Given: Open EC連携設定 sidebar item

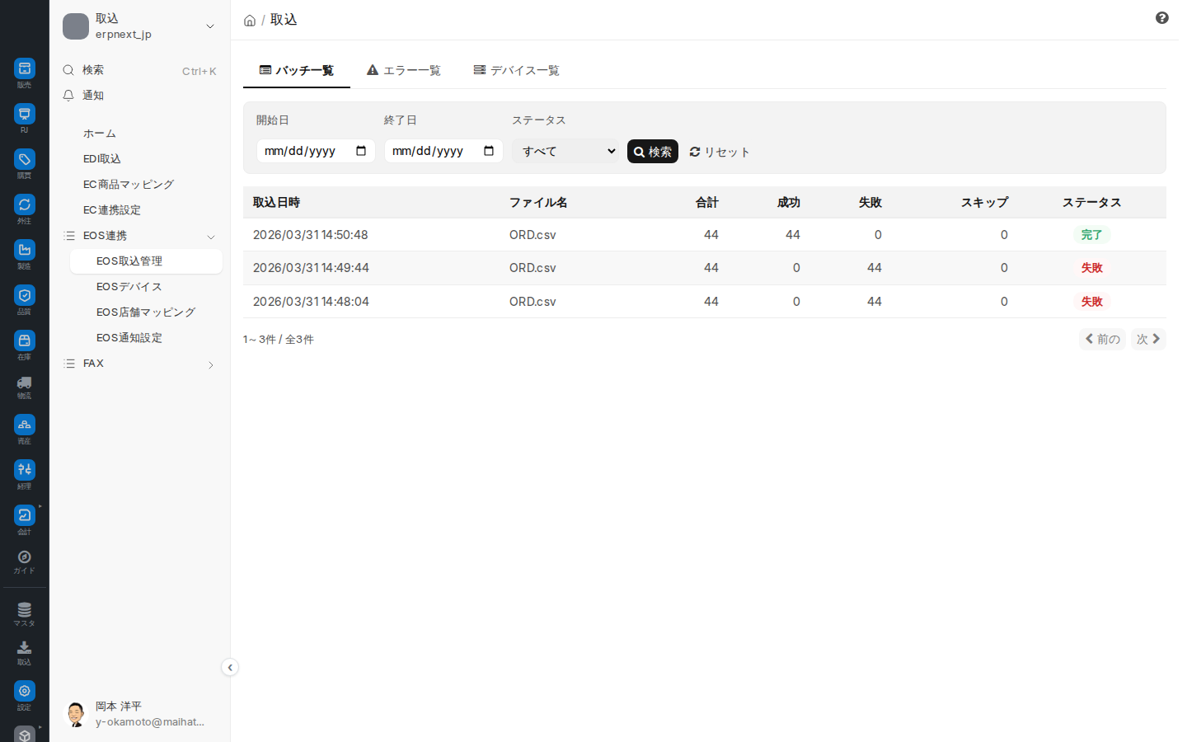Looking at the screenshot, I should pyautogui.click(x=112, y=210).
